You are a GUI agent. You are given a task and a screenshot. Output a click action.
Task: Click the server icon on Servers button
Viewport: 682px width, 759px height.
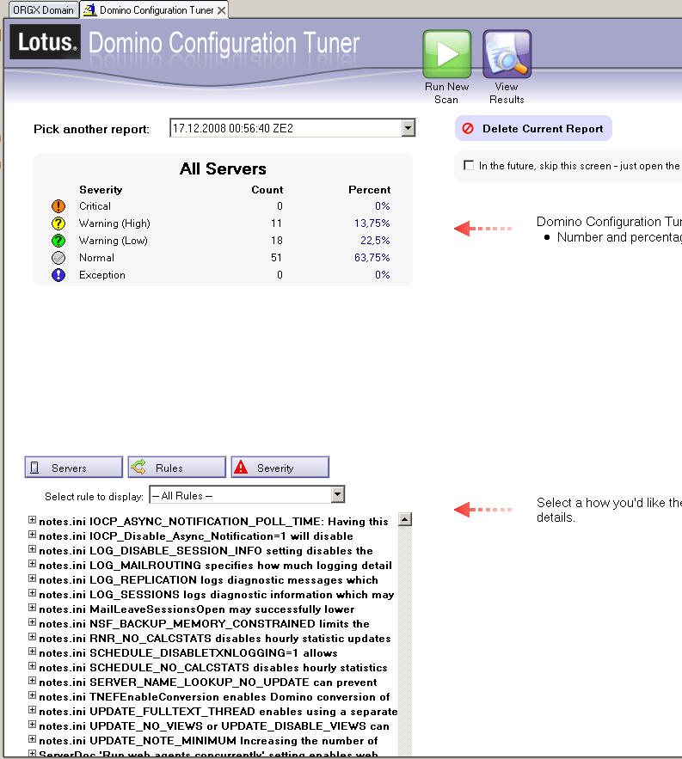(x=34, y=468)
